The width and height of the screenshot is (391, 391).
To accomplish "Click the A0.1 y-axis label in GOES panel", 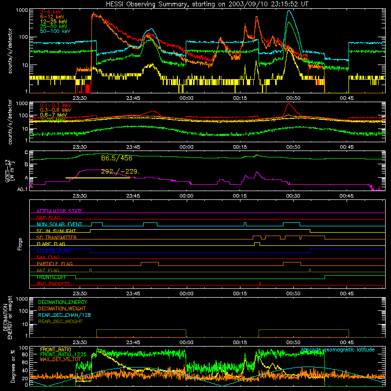I will pyautogui.click(x=22, y=189).
